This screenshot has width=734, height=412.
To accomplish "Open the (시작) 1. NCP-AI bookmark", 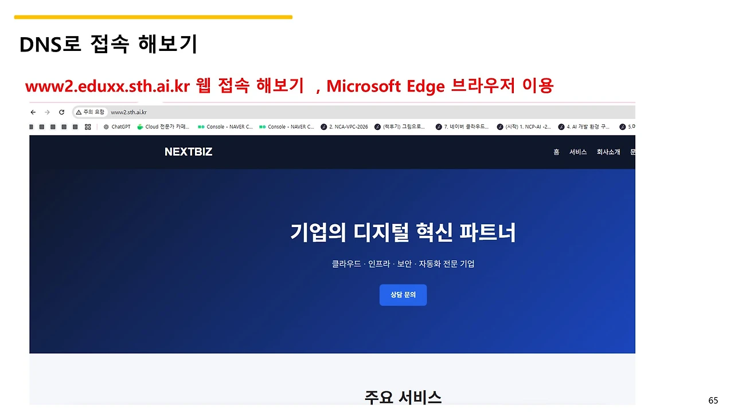I will coord(524,127).
